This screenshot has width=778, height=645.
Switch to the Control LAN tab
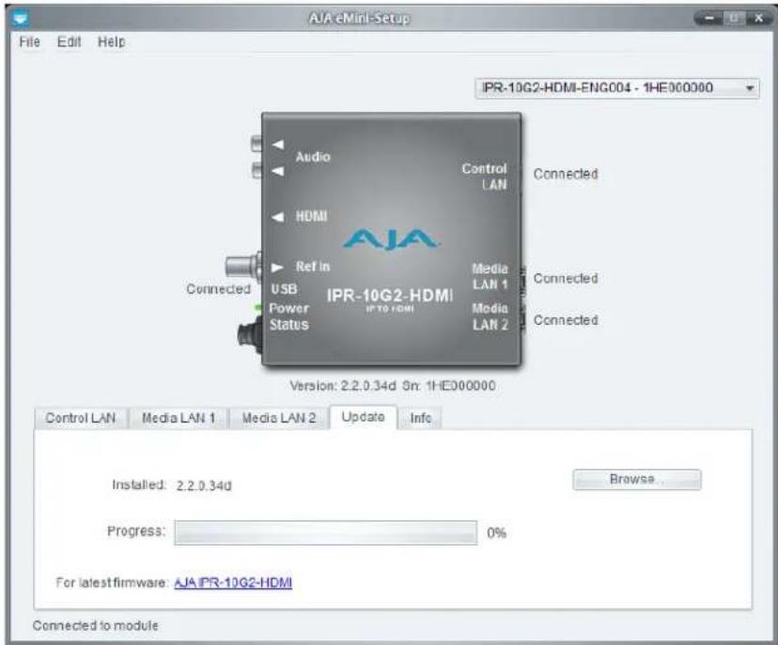click(81, 418)
